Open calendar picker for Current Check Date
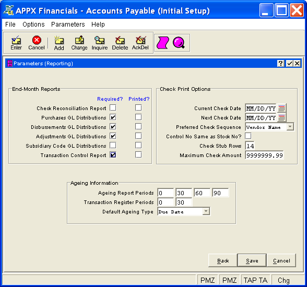 281,108
